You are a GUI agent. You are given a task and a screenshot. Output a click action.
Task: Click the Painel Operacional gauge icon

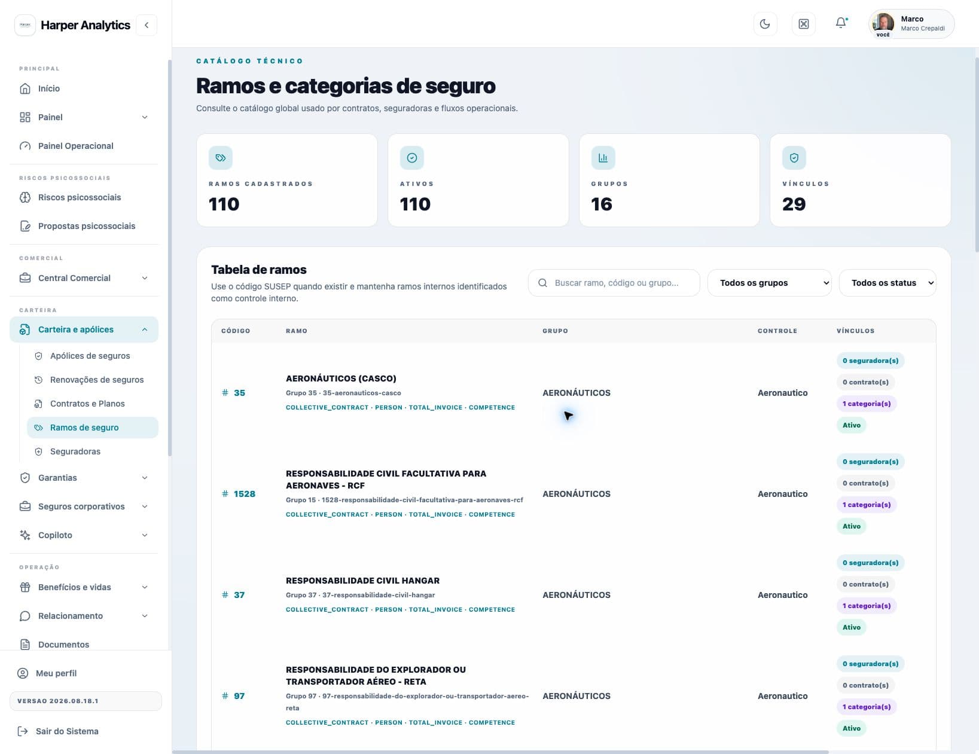(x=25, y=146)
